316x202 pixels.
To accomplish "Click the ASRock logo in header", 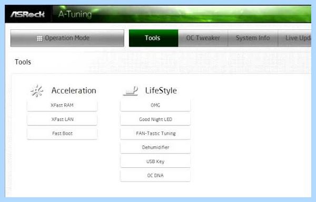I will (x=27, y=14).
